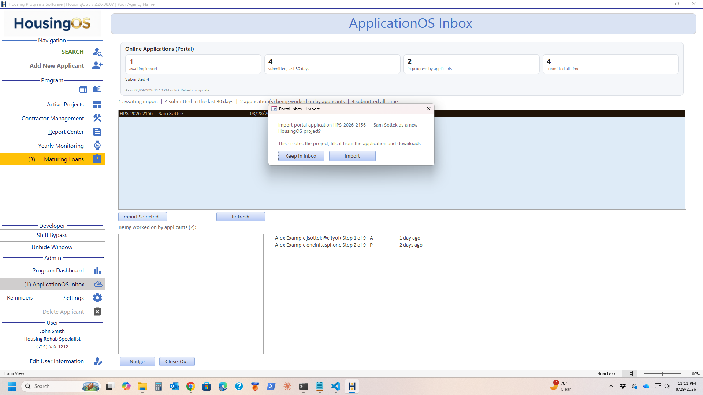Image resolution: width=703 pixels, height=395 pixels.
Task: Click the Import button in the dialog
Action: (x=352, y=156)
